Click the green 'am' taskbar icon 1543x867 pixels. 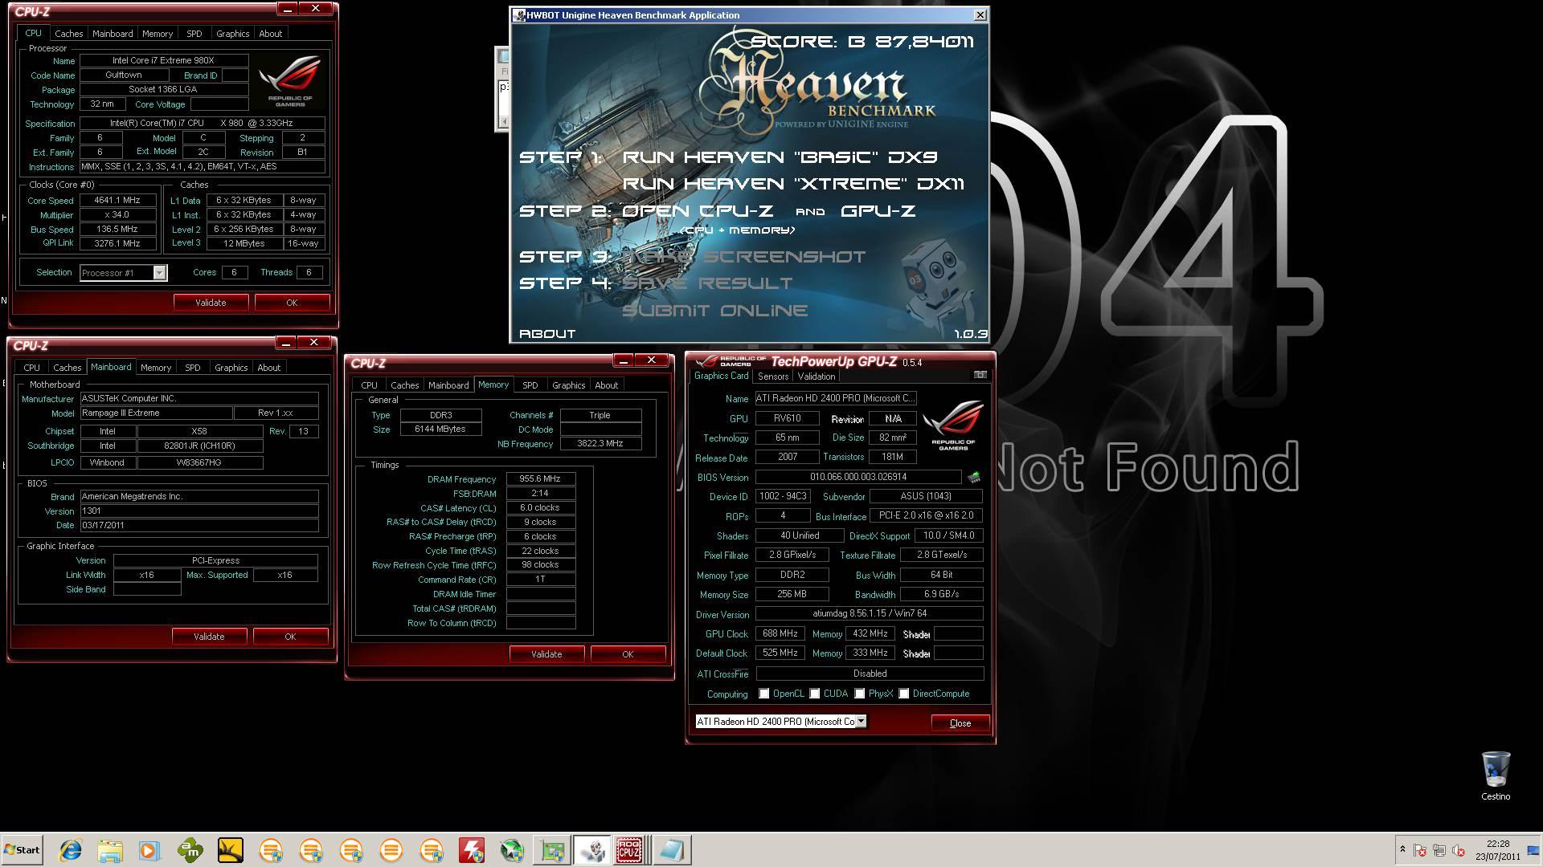[x=190, y=850]
